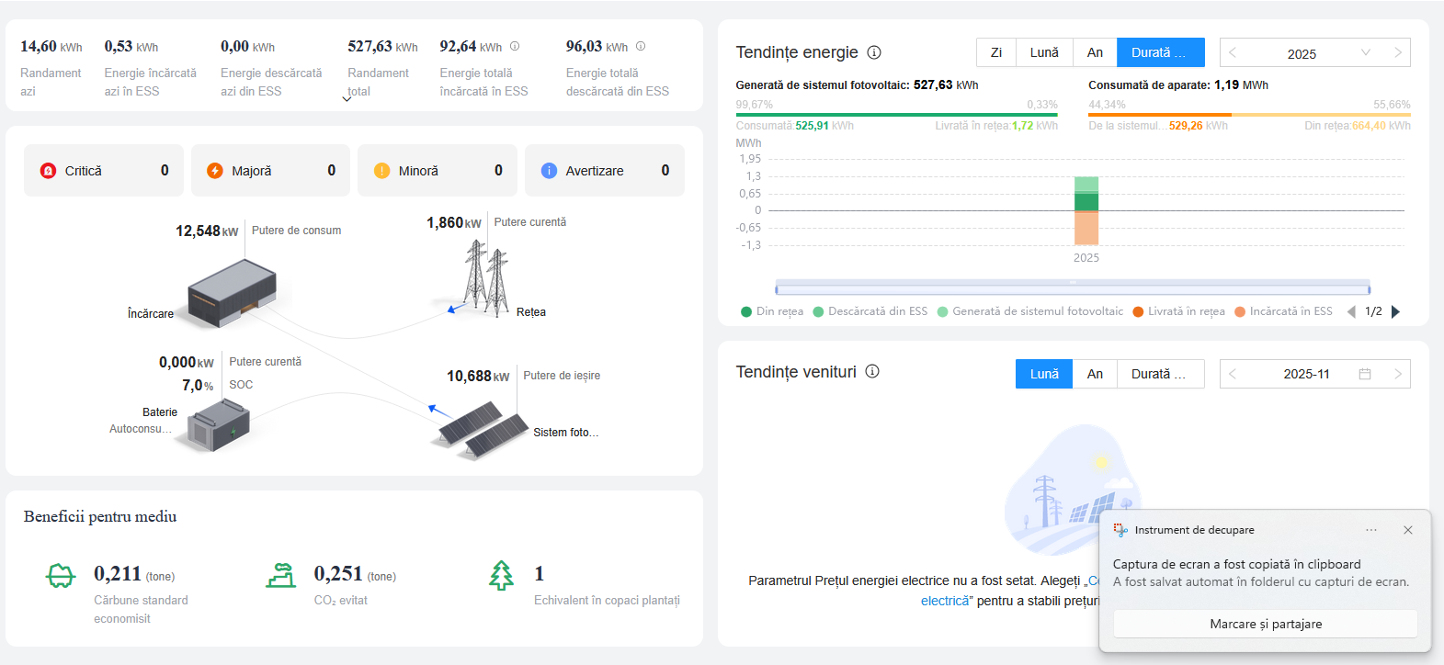The image size is (1444, 665).
Task: Click the red Critică alarm icon
Action: [x=49, y=171]
